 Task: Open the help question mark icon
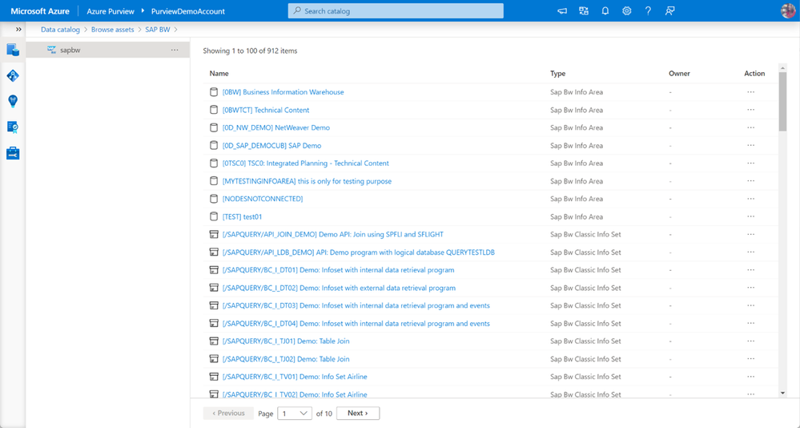(x=648, y=10)
